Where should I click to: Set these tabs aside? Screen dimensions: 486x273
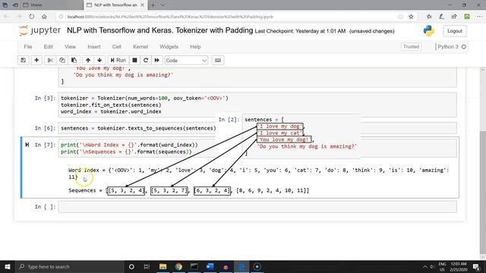(x=15, y=5)
